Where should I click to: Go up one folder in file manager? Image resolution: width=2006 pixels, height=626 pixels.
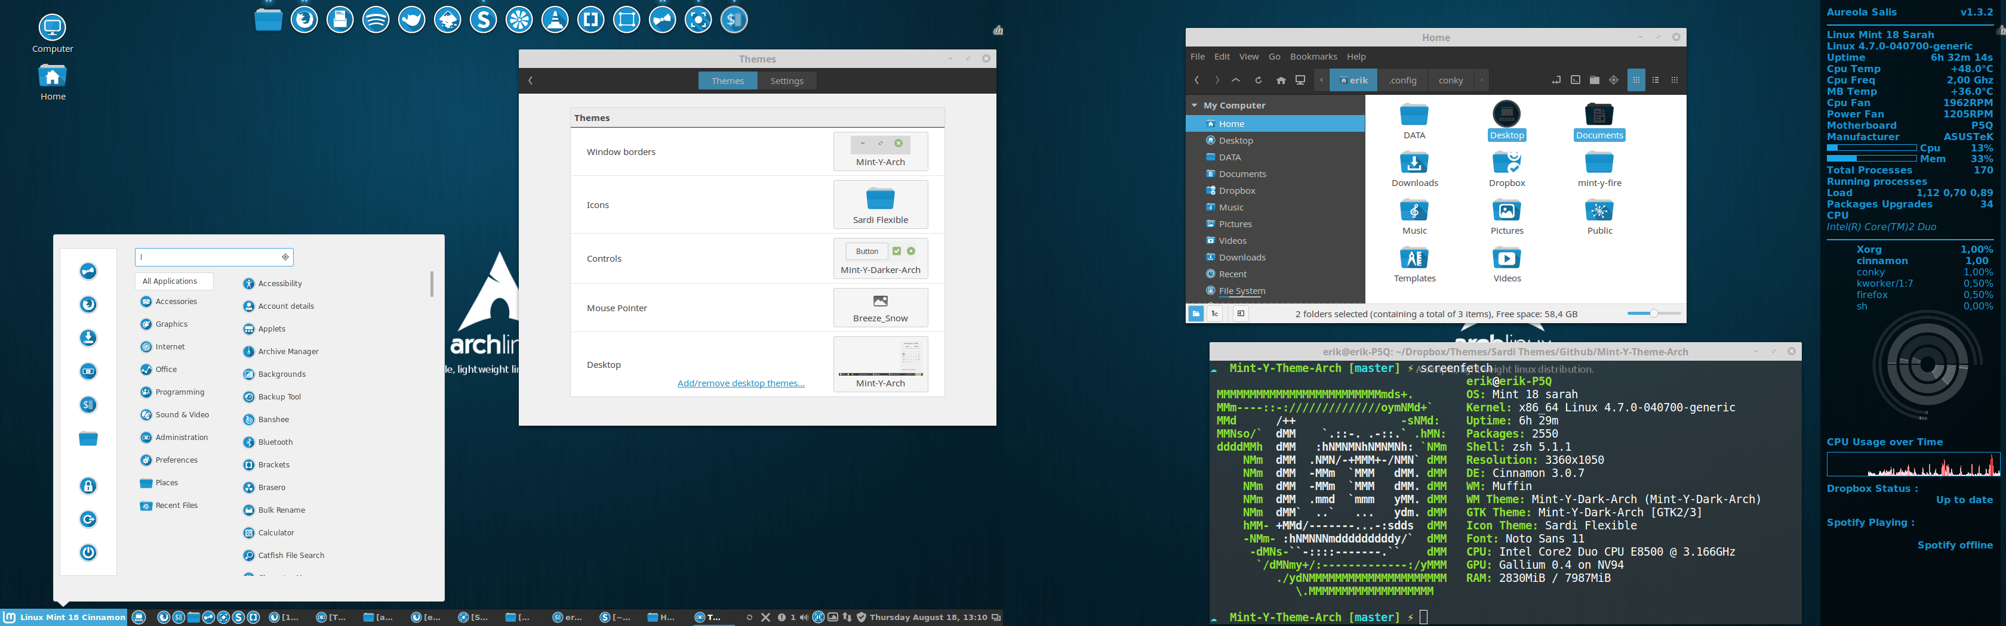coord(1236,80)
